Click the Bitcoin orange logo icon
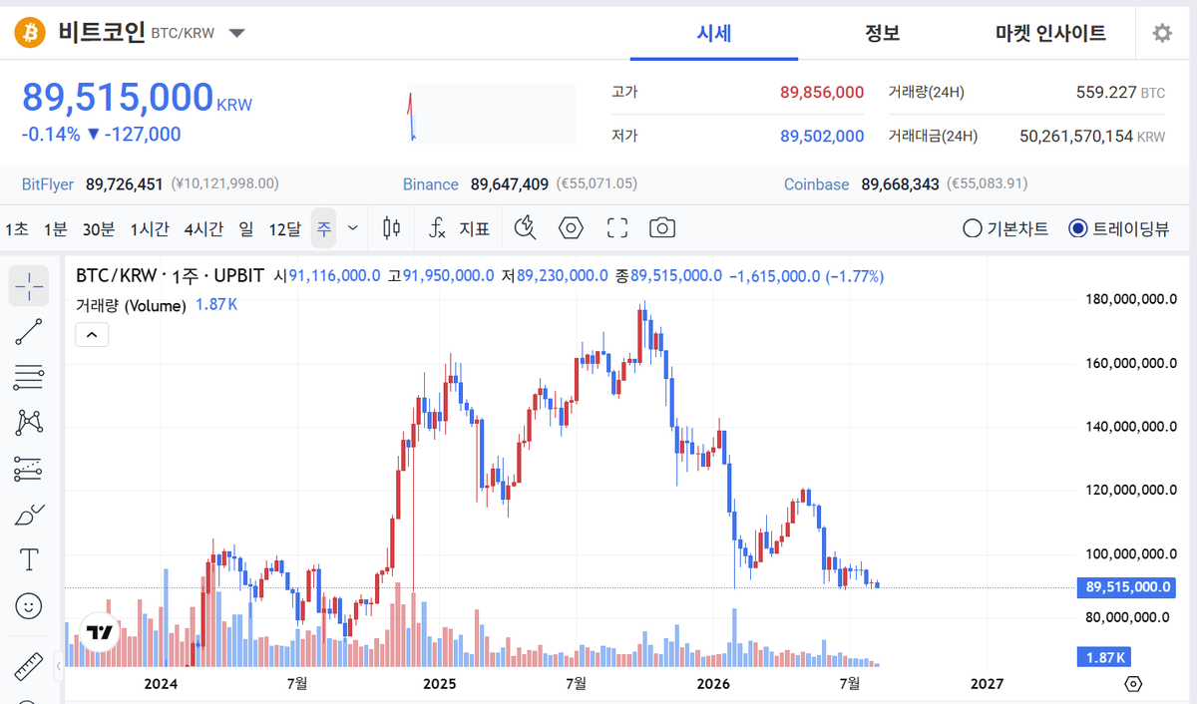The image size is (1197, 704). [31, 33]
